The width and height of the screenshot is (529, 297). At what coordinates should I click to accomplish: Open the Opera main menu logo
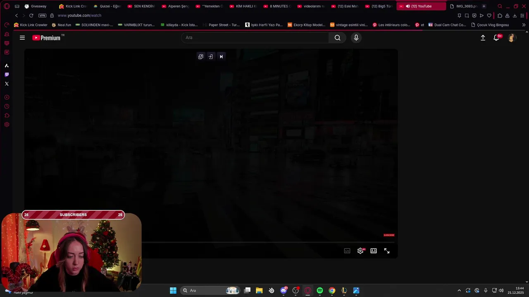pos(7,6)
